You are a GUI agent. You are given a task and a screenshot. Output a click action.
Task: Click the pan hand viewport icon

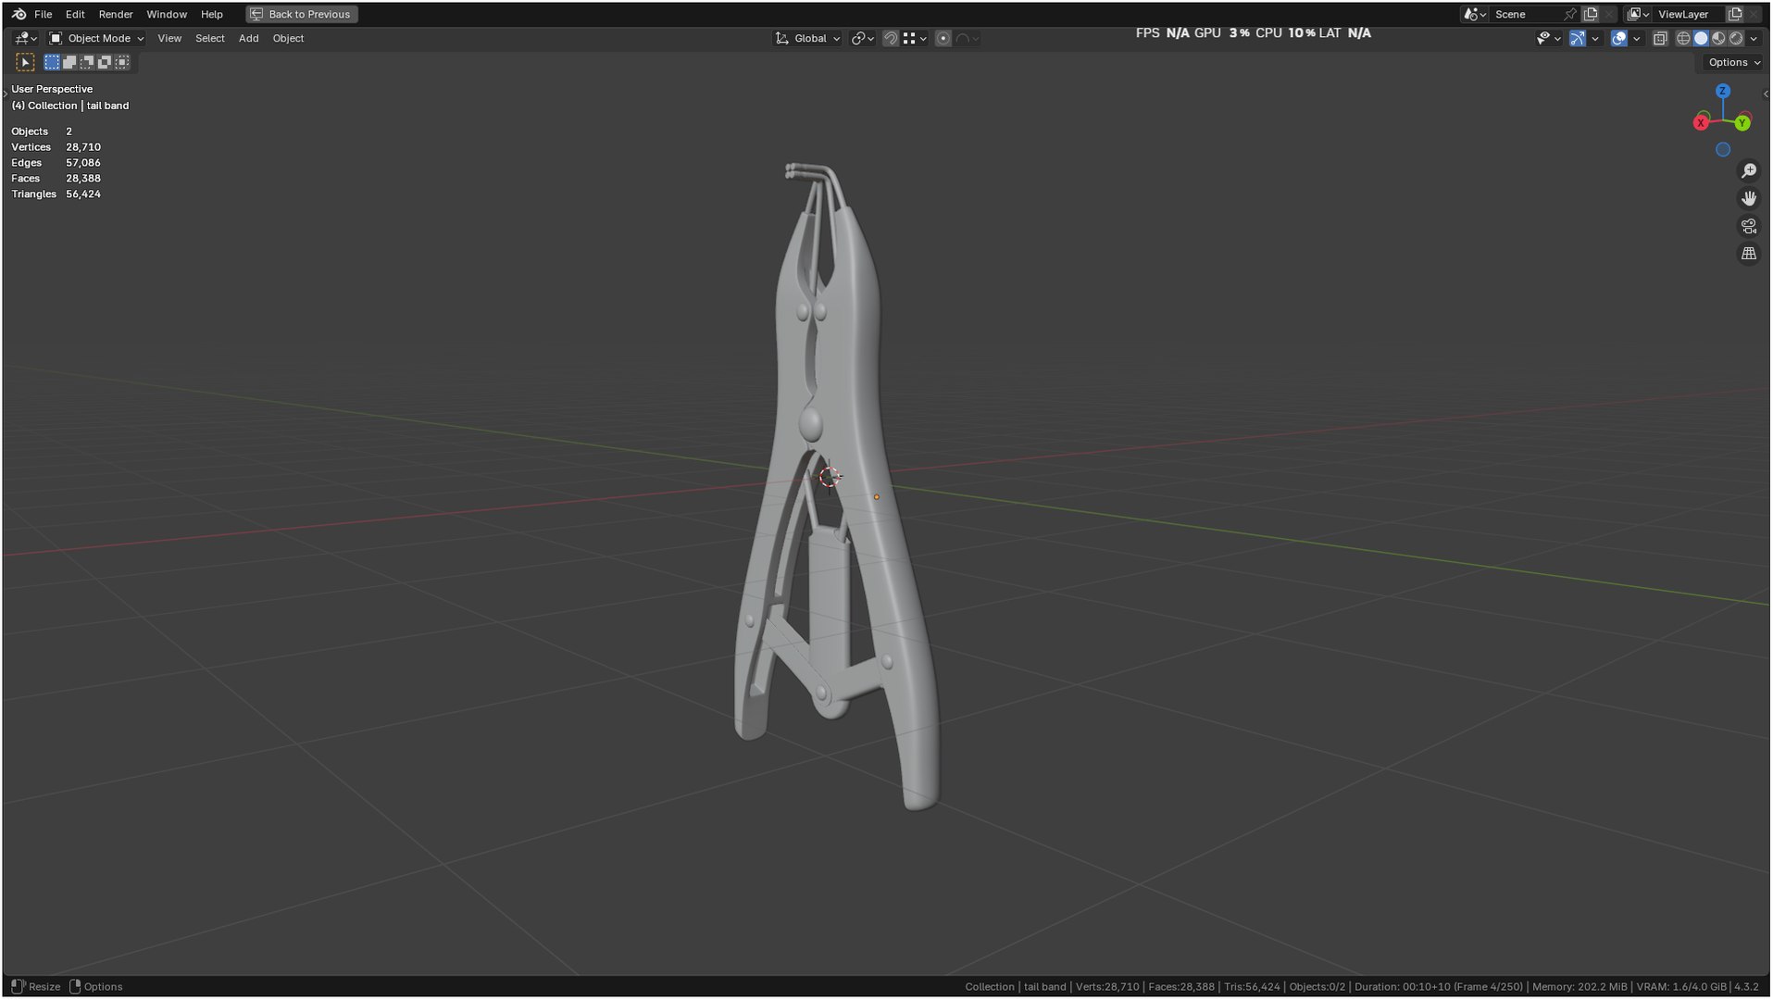pyautogui.click(x=1748, y=199)
